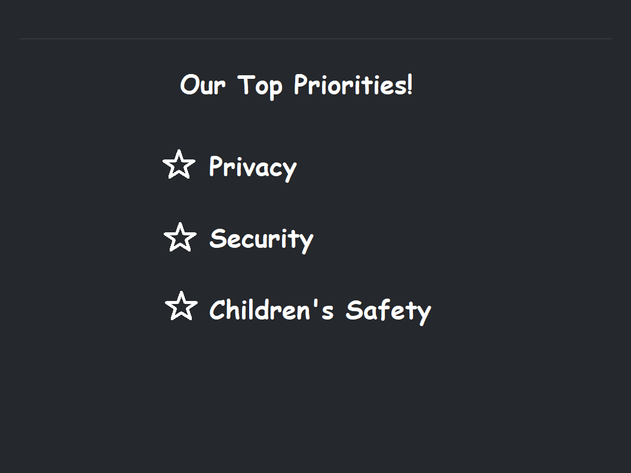Select the Children's Safety label

[320, 311]
